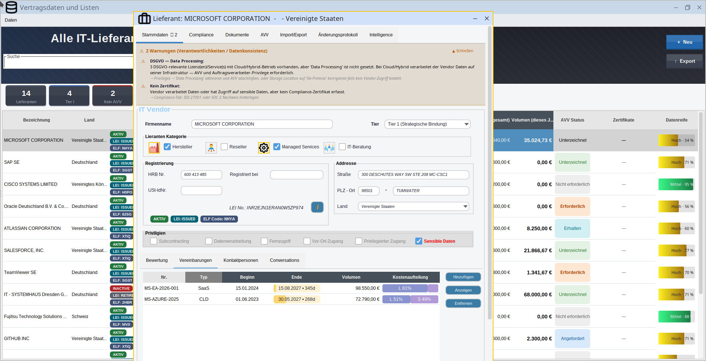Click the database icon in Vertragsdaten window
The width and height of the screenshot is (706, 361).
pos(11,7)
